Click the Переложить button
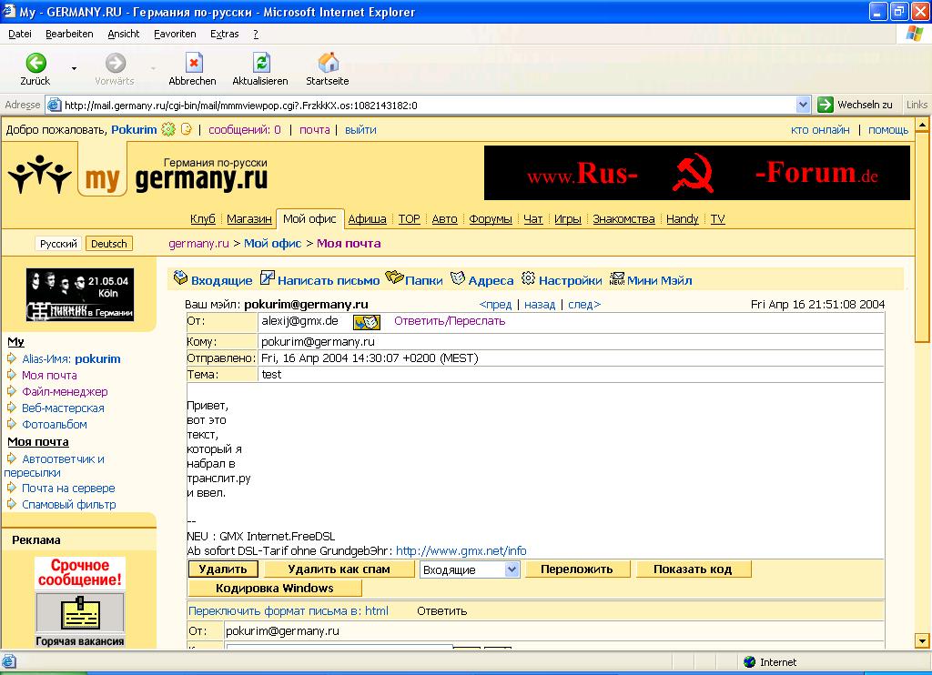 (x=576, y=569)
